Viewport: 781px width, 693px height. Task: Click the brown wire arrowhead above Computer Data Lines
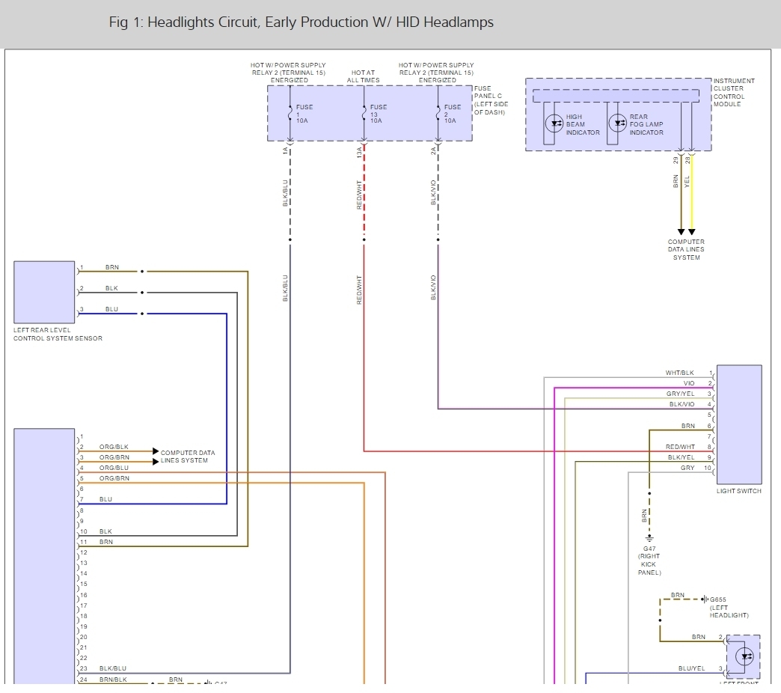tap(681, 232)
